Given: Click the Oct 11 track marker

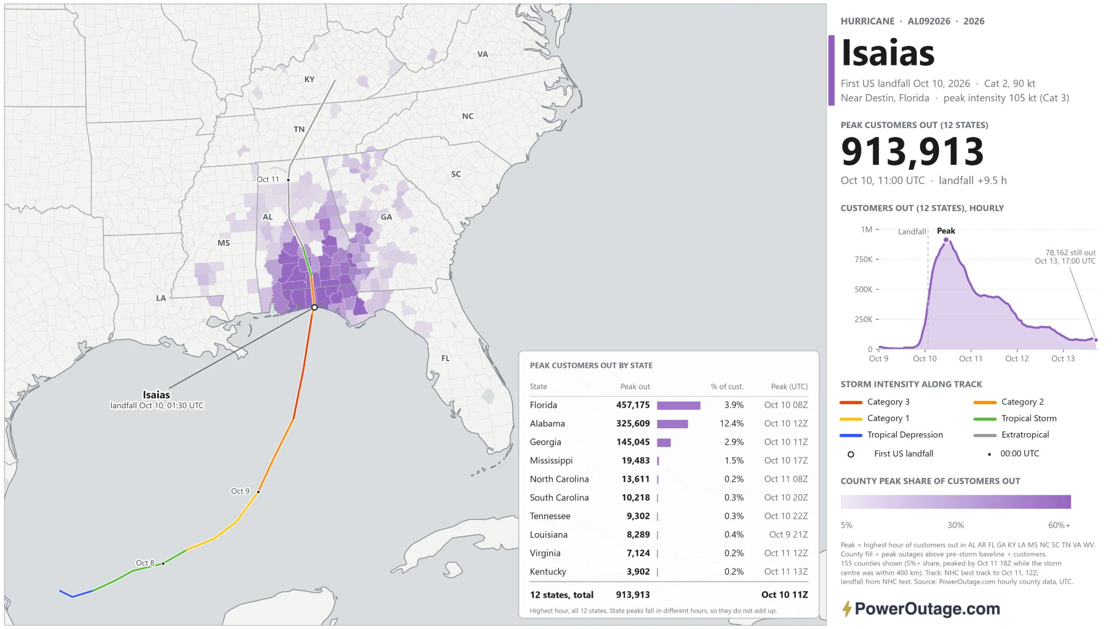Looking at the screenshot, I should [x=288, y=180].
